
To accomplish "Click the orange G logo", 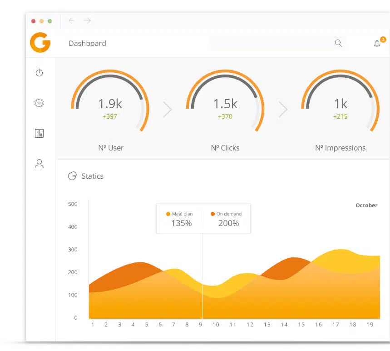I will coord(40,43).
